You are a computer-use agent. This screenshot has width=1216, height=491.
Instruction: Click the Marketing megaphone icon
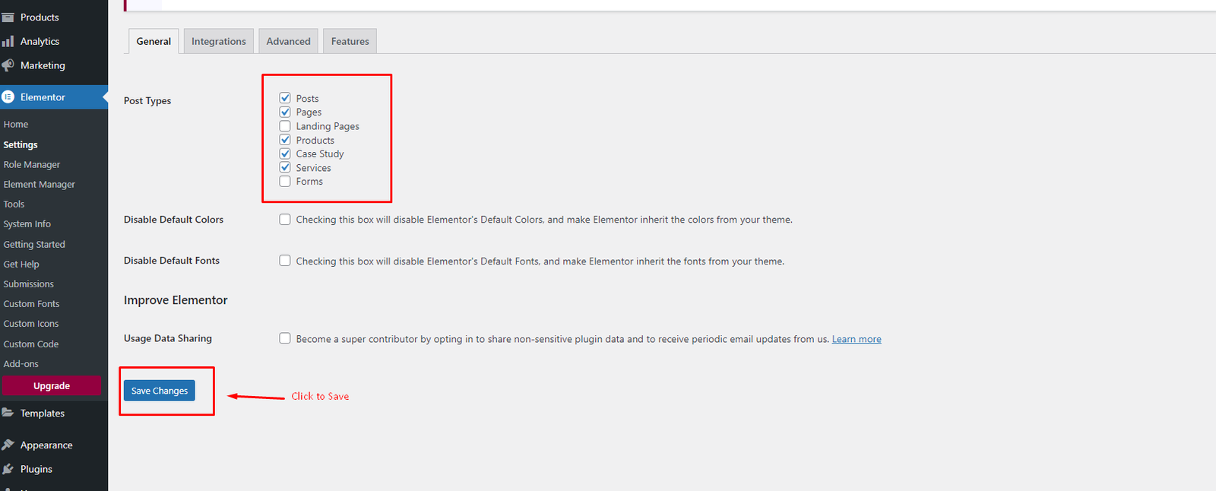click(8, 65)
